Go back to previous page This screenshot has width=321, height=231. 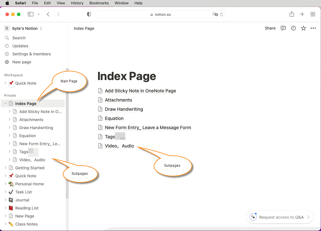click(48, 14)
